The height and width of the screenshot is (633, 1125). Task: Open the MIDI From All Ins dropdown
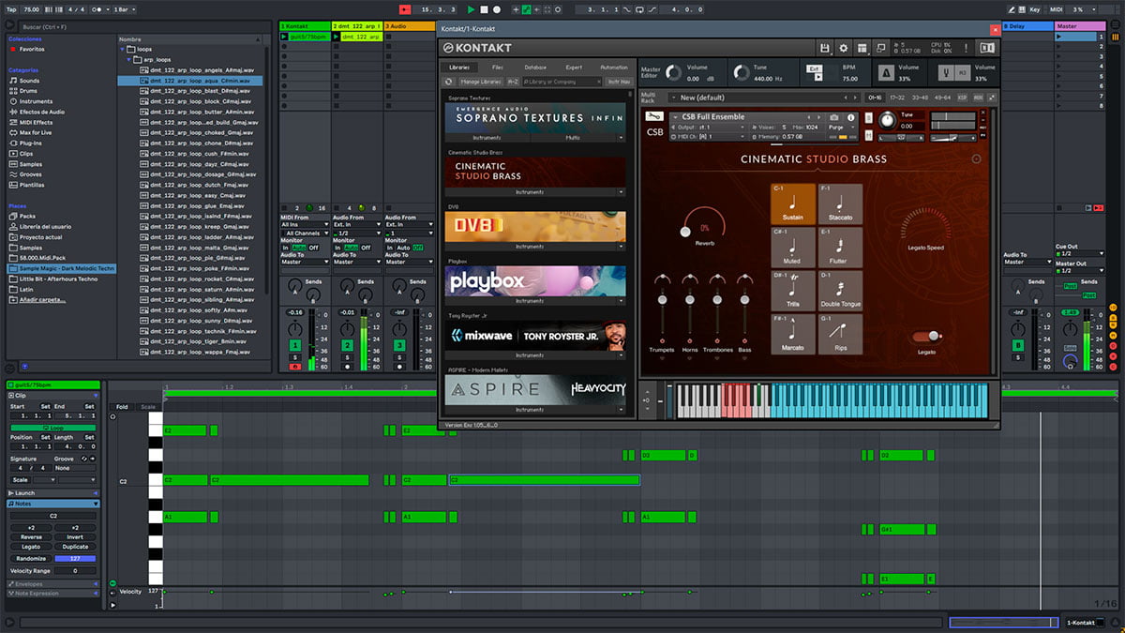tap(305, 225)
